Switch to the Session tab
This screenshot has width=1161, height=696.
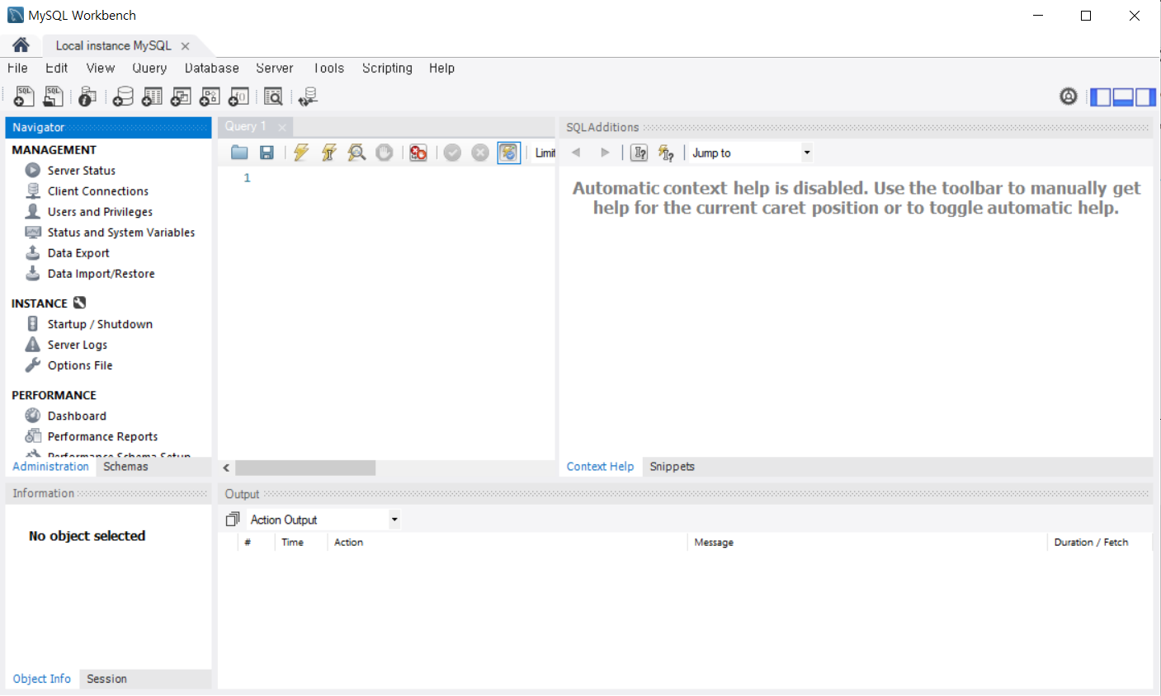point(106,679)
